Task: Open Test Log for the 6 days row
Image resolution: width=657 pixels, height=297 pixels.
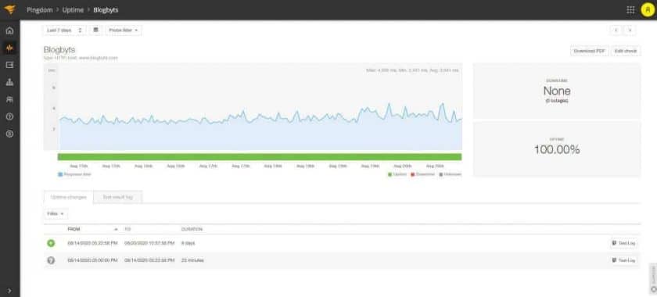Action: 624,243
